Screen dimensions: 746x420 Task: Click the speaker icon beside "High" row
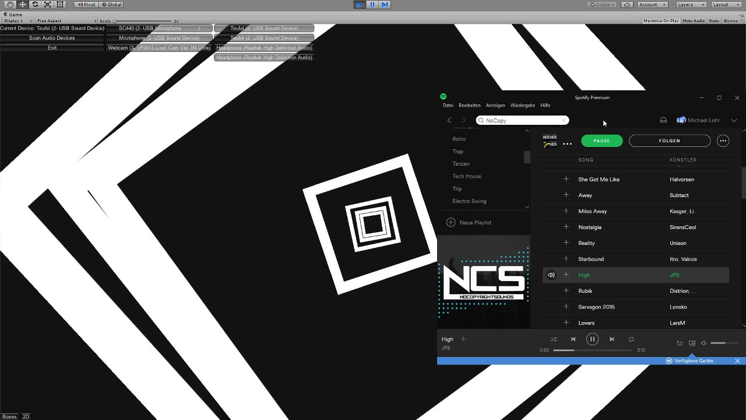(551, 275)
